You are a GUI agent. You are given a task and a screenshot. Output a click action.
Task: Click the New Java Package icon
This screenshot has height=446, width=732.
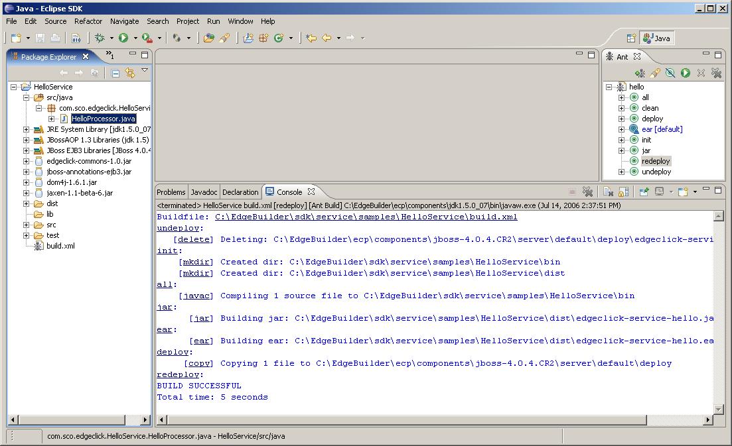tap(263, 38)
